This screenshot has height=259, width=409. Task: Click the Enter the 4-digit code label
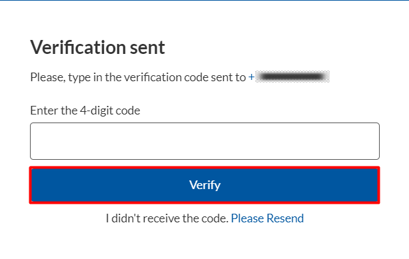tap(85, 111)
